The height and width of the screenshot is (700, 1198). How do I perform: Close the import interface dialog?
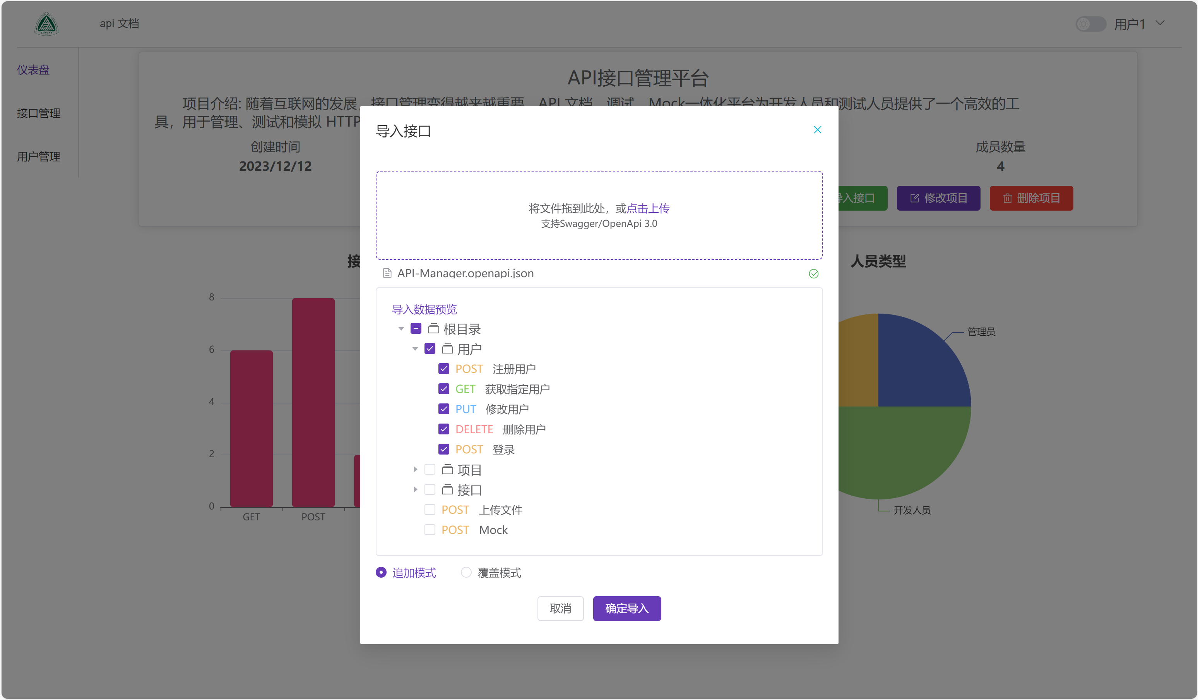pyautogui.click(x=817, y=130)
